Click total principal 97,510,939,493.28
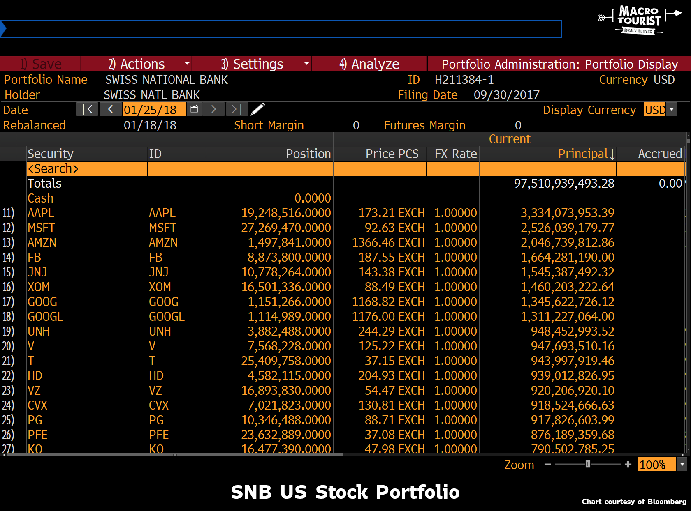The height and width of the screenshot is (511, 691). point(564,184)
